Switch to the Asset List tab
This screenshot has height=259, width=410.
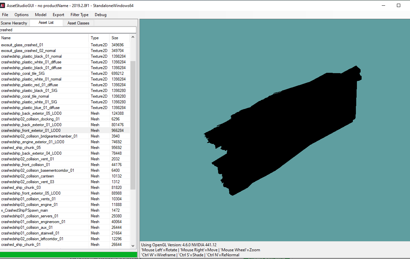(x=46, y=22)
